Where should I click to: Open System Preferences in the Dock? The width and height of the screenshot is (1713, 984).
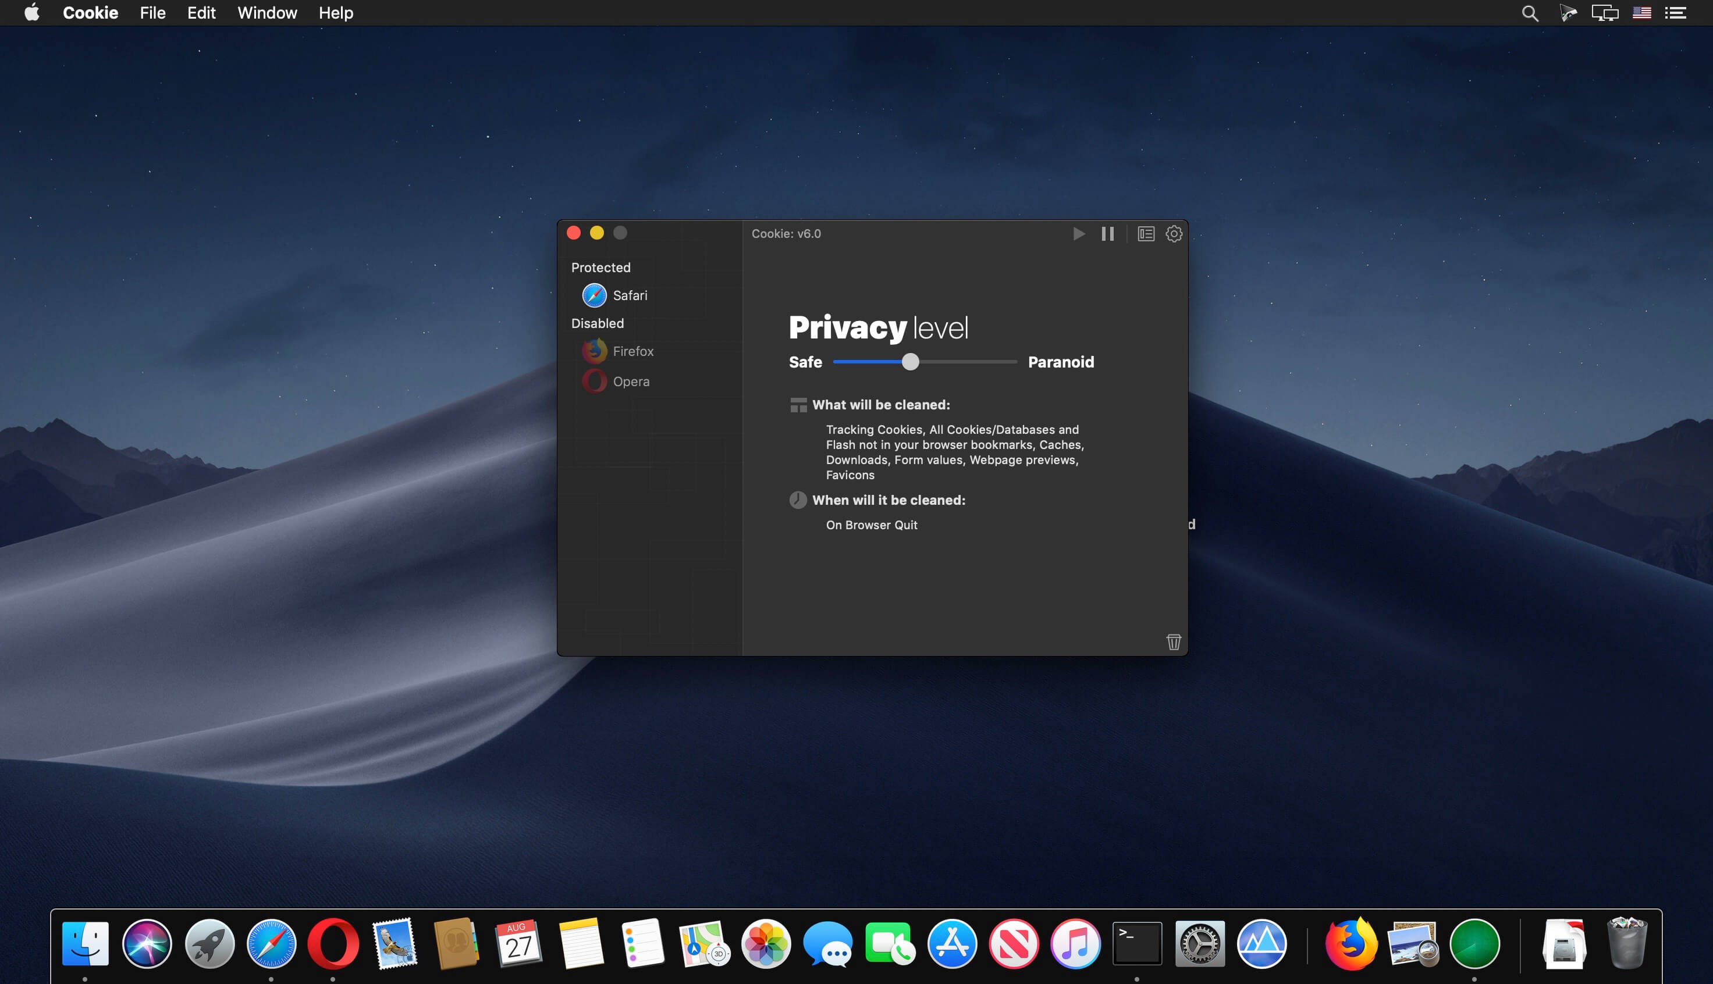(x=1199, y=943)
